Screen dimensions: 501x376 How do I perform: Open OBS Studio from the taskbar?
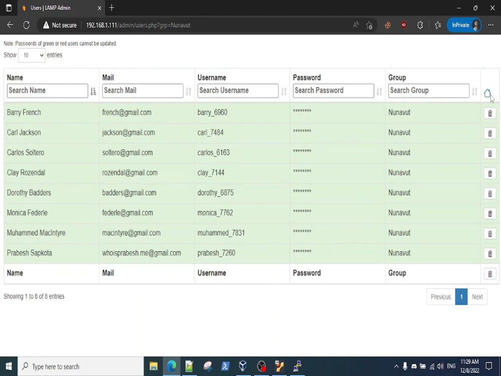tap(261, 366)
